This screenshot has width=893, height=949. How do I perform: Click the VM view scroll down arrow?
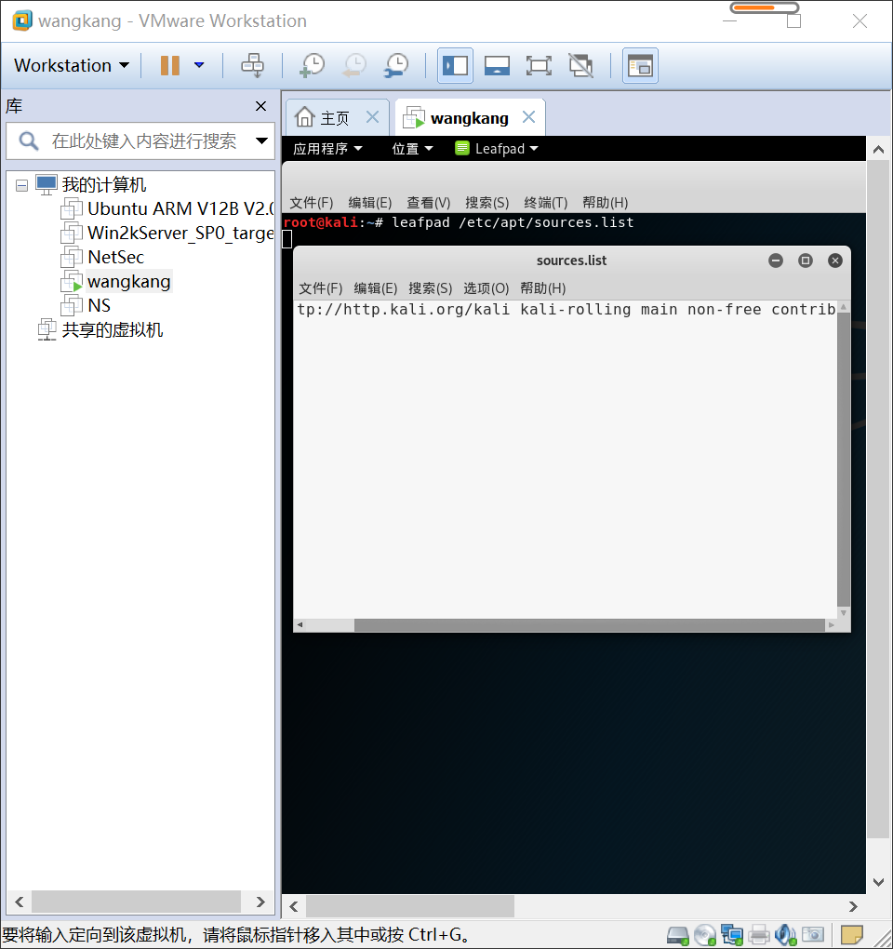pos(879,882)
